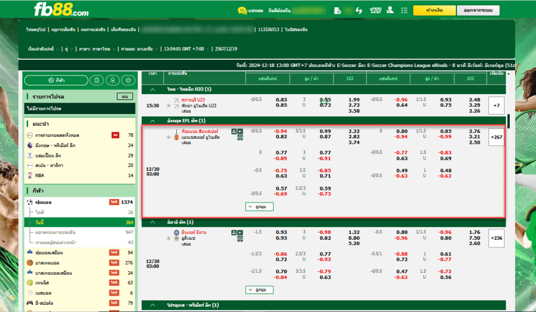
Task: Open +7 more markets for สุพรรณบุรี U23
Action: pos(496,106)
